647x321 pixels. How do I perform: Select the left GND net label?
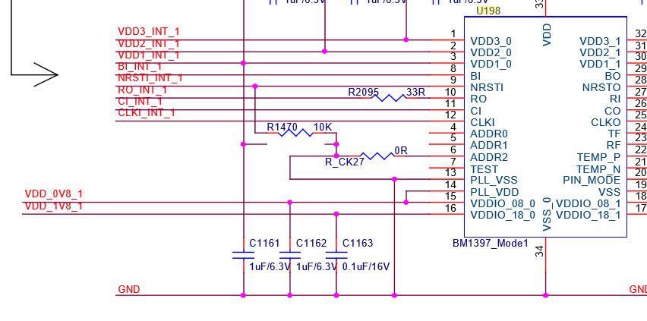(129, 290)
